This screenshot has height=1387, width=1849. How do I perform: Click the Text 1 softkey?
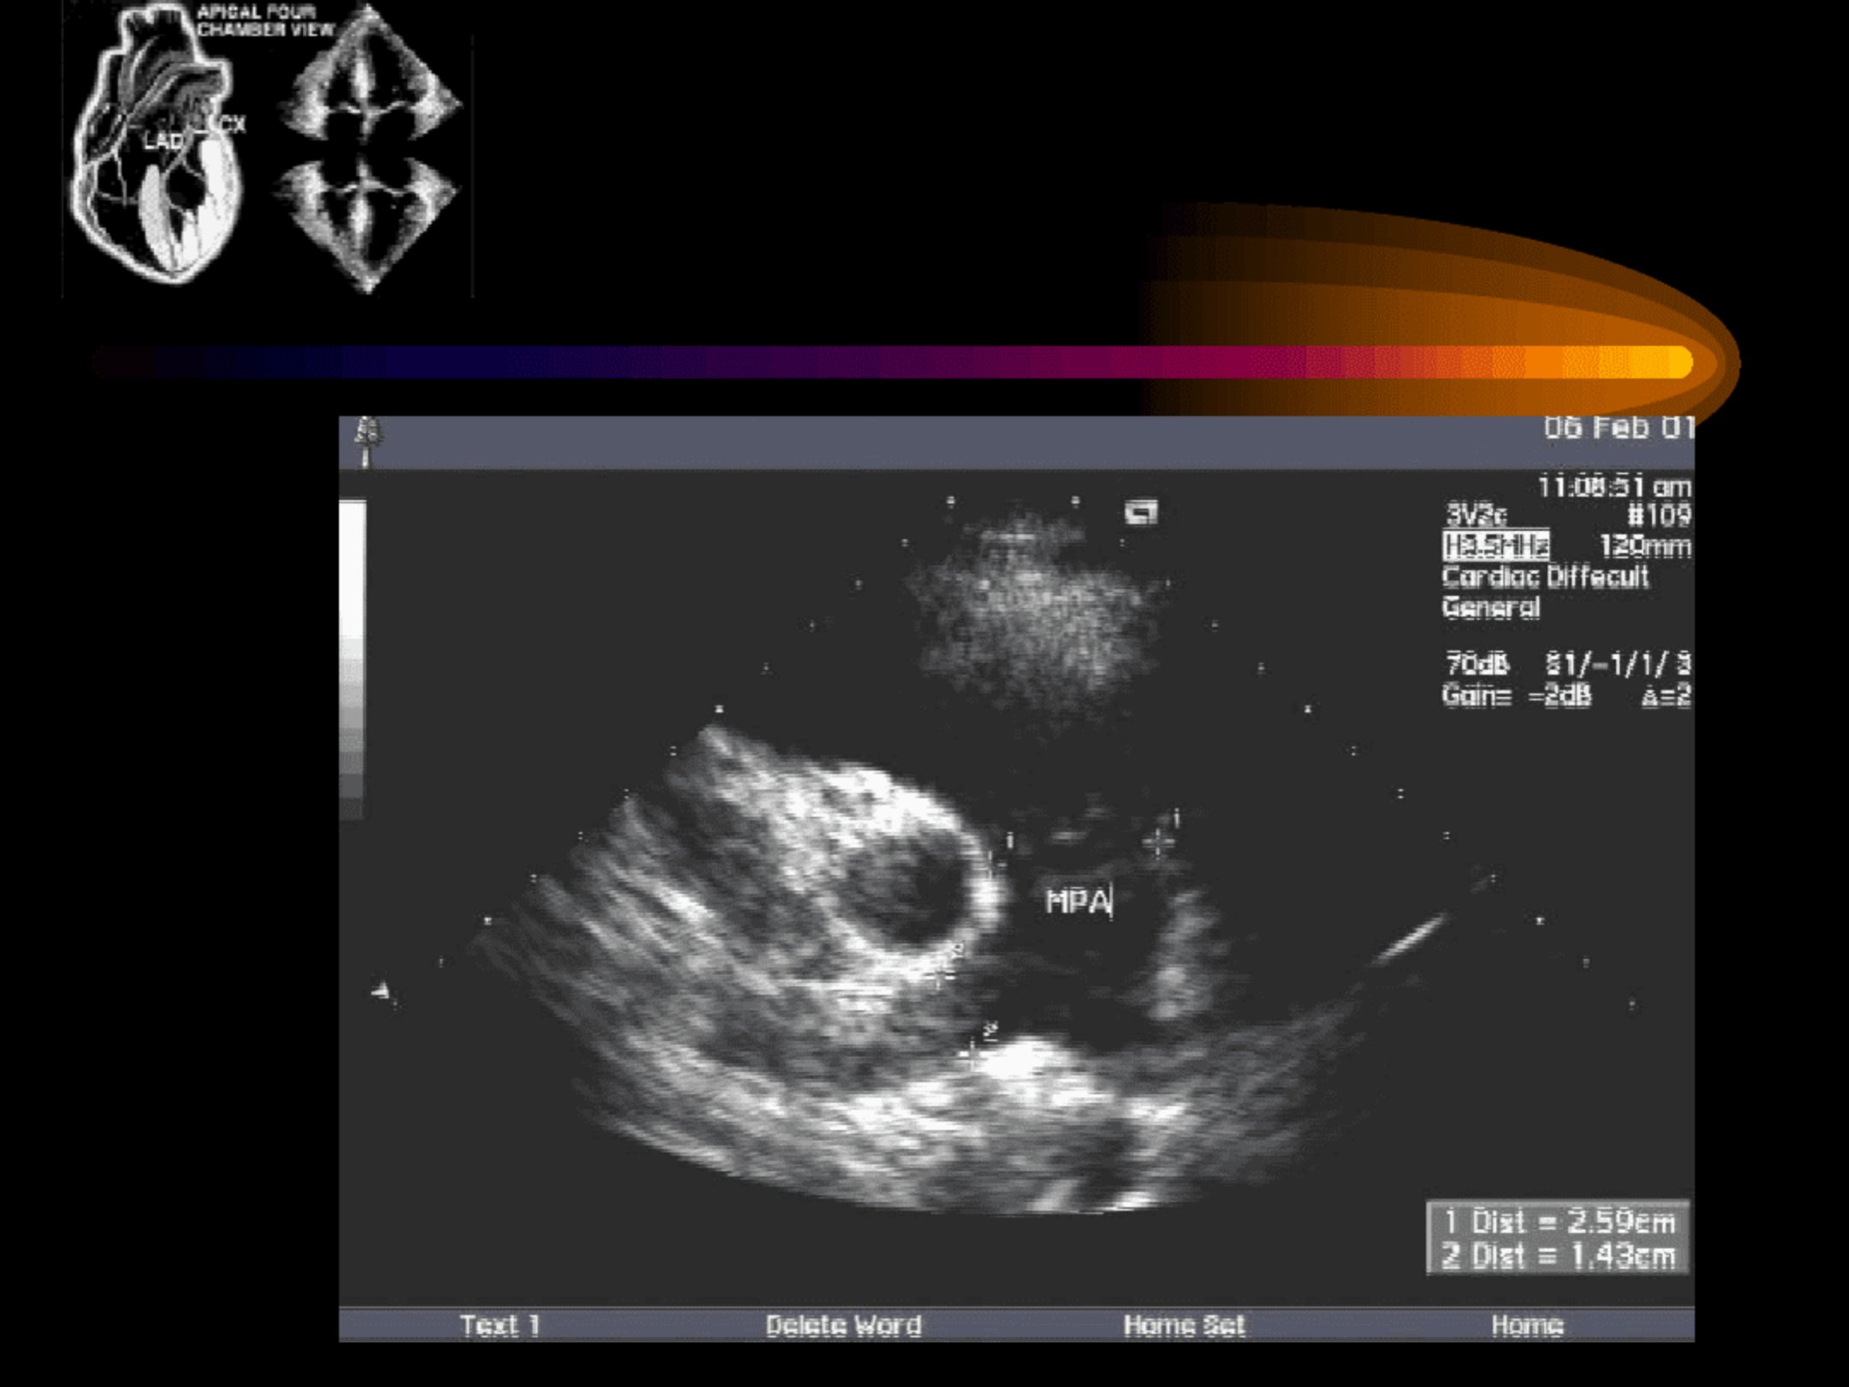(x=500, y=1325)
